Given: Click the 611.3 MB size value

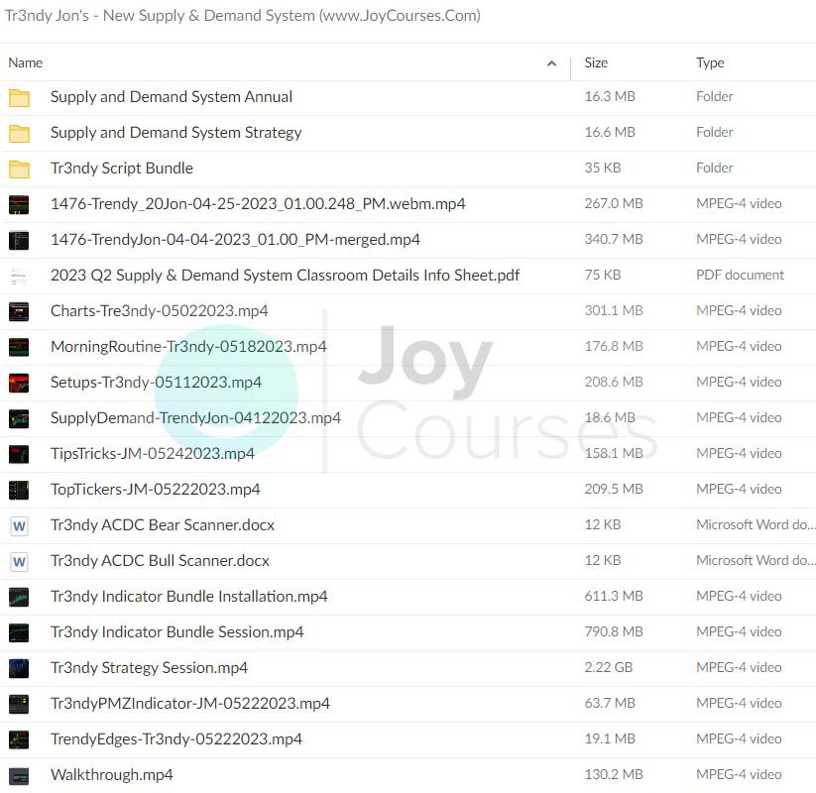Looking at the screenshot, I should coord(614,597).
